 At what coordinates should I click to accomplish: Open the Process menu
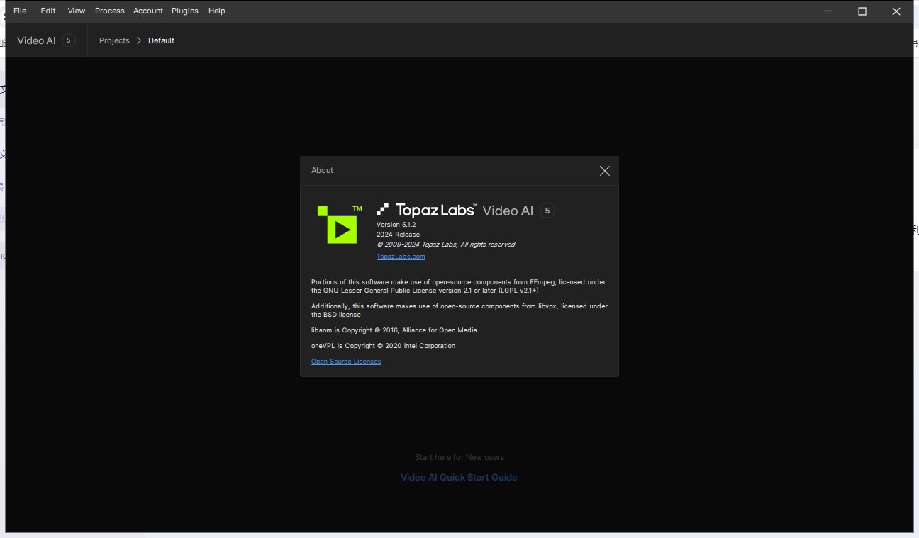click(x=110, y=11)
